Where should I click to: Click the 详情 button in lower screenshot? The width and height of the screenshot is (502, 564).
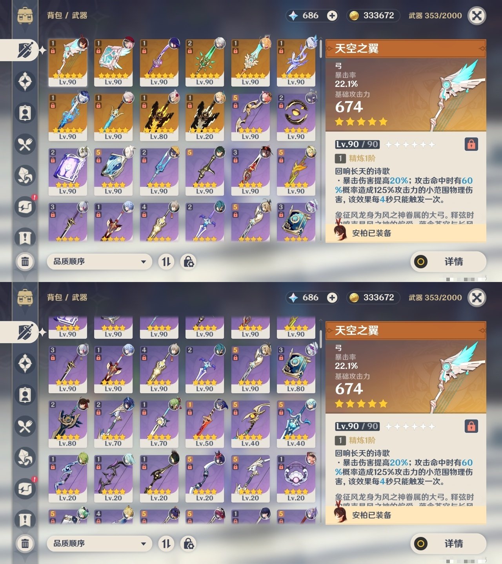point(448,543)
